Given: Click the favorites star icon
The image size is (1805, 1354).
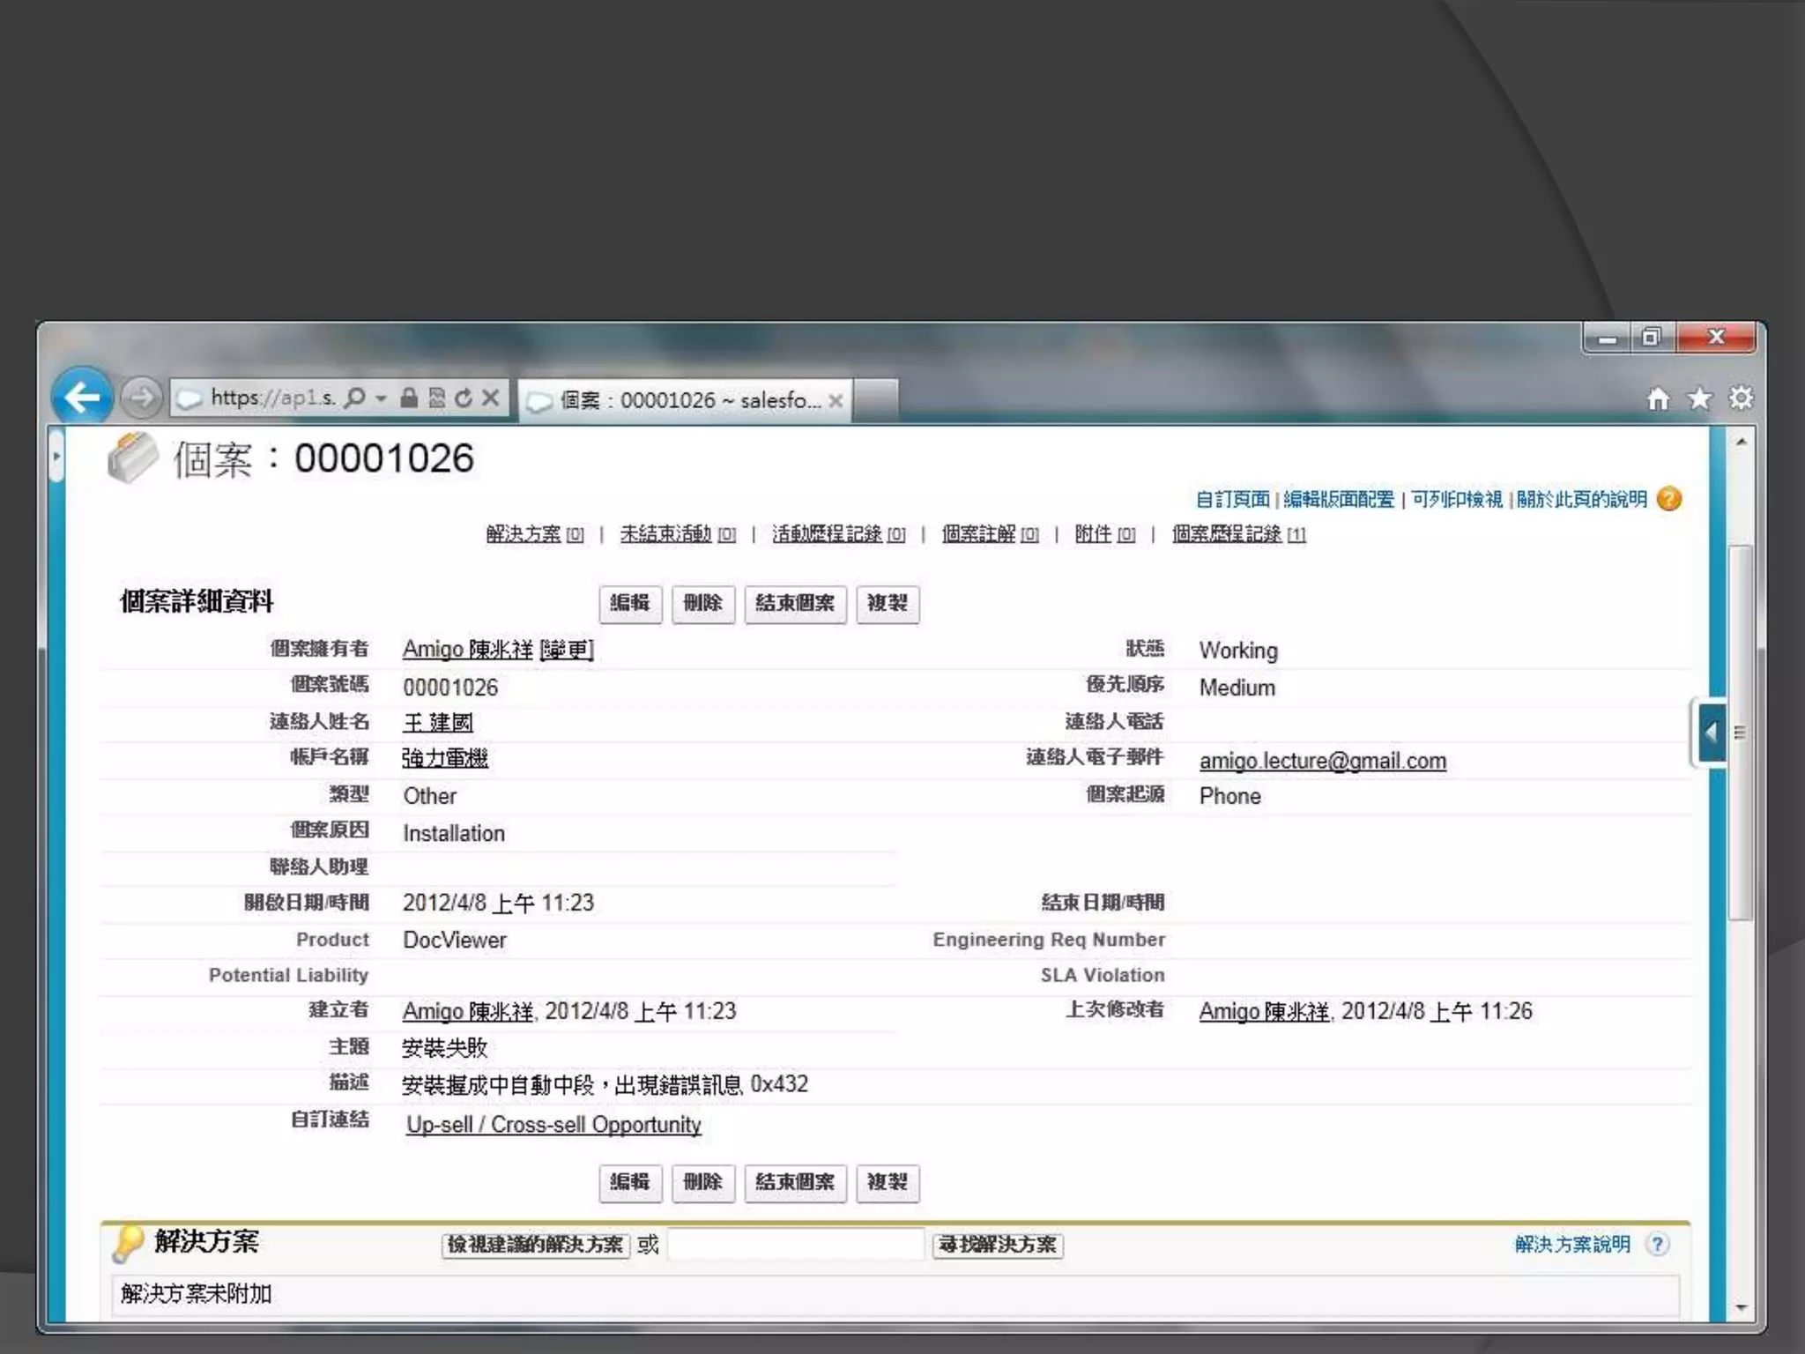Looking at the screenshot, I should point(1699,399).
